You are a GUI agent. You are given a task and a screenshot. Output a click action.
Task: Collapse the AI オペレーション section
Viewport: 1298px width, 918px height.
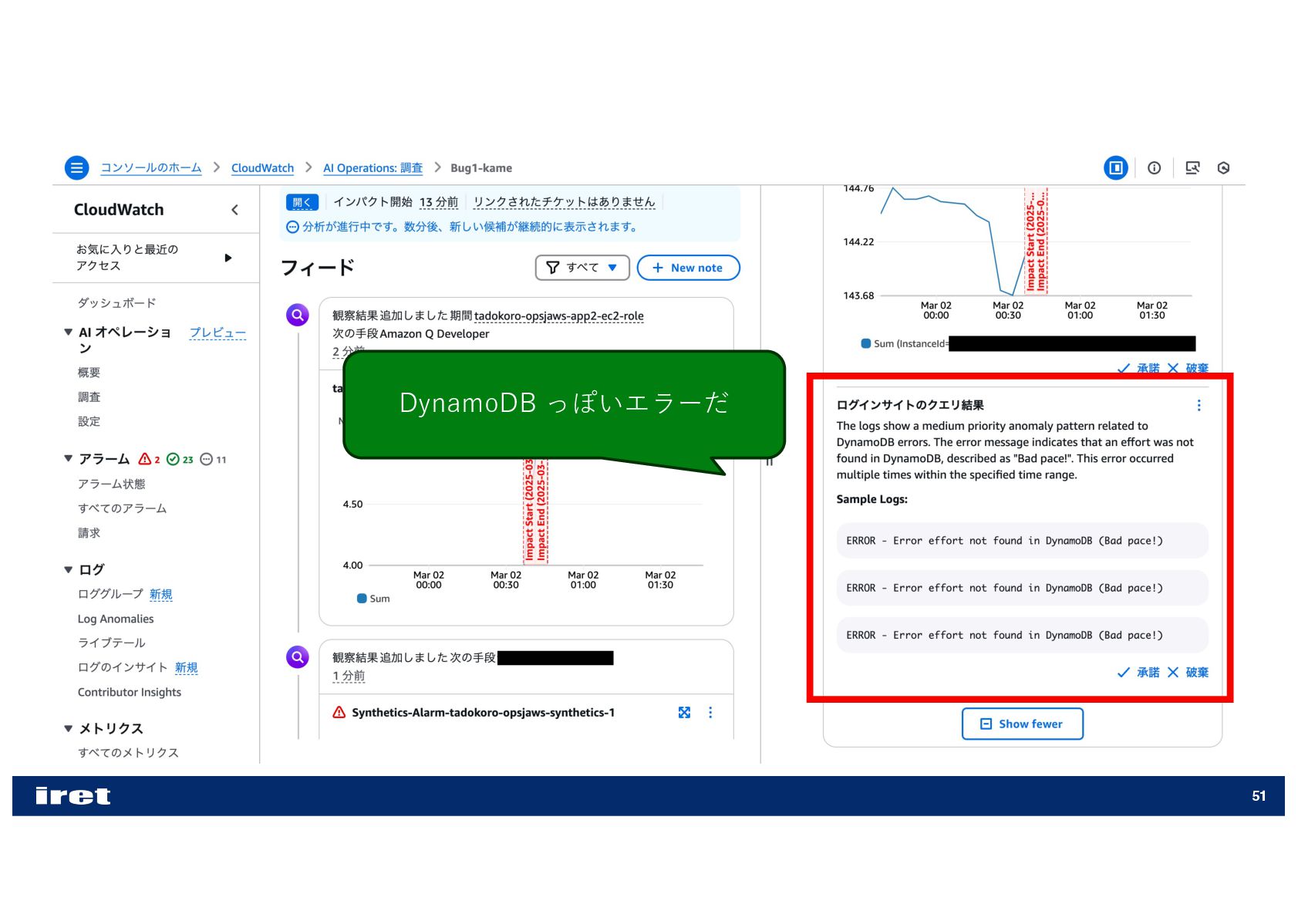click(x=68, y=332)
